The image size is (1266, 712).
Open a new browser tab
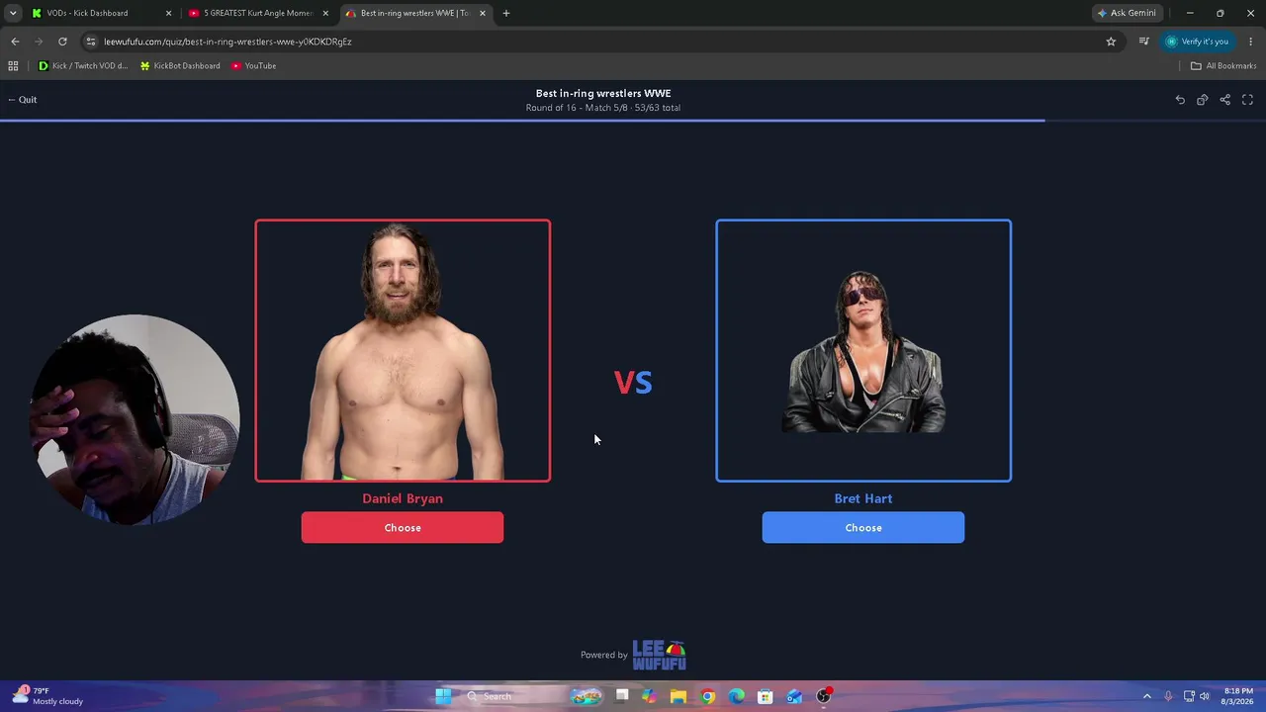(x=506, y=13)
